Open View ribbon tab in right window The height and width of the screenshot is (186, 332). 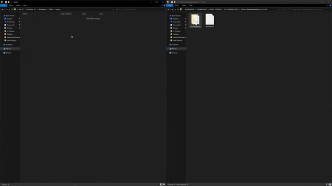pyautogui.click(x=191, y=5)
